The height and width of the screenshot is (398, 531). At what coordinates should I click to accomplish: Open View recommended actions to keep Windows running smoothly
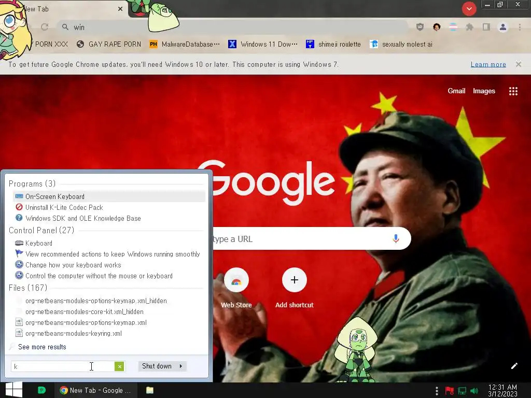coord(109,254)
